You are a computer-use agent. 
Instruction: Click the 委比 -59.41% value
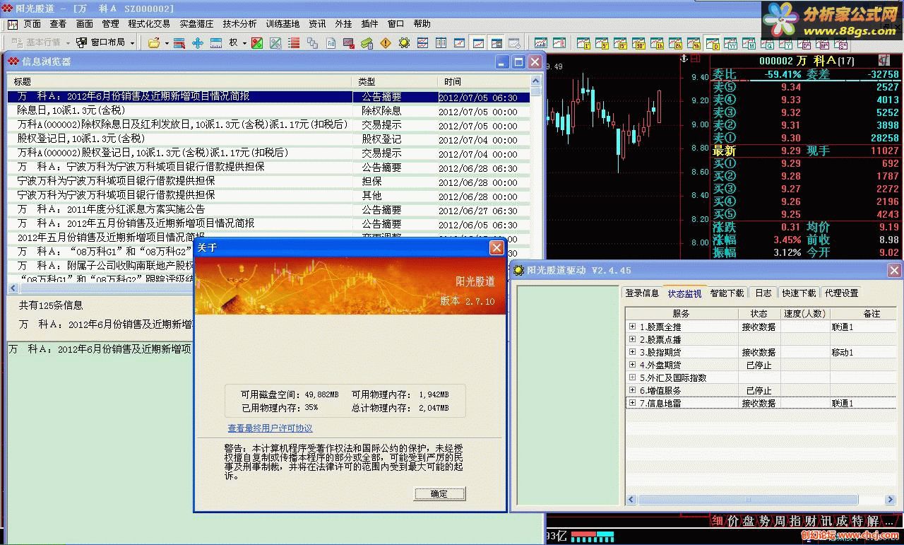tap(783, 74)
